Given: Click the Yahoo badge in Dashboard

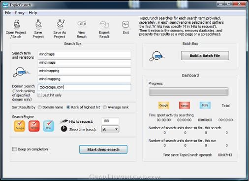Looking at the screenshot, I should pos(185,106).
